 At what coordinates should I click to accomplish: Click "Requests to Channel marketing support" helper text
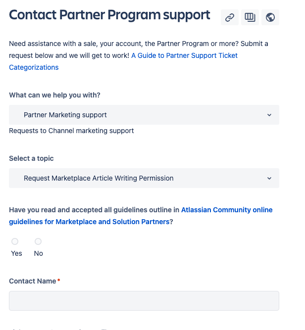(71, 131)
